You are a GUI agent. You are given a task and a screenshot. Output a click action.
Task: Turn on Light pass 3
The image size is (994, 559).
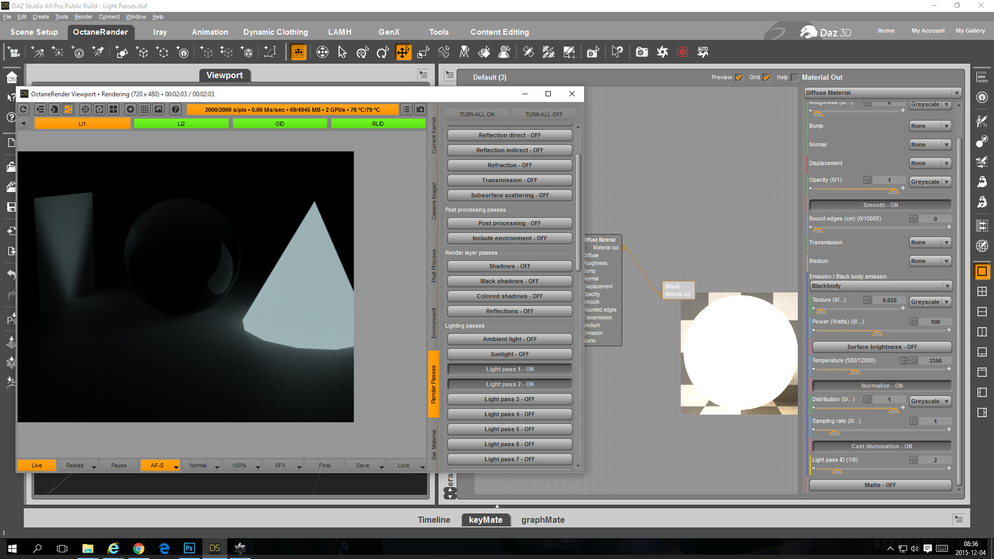(509, 400)
